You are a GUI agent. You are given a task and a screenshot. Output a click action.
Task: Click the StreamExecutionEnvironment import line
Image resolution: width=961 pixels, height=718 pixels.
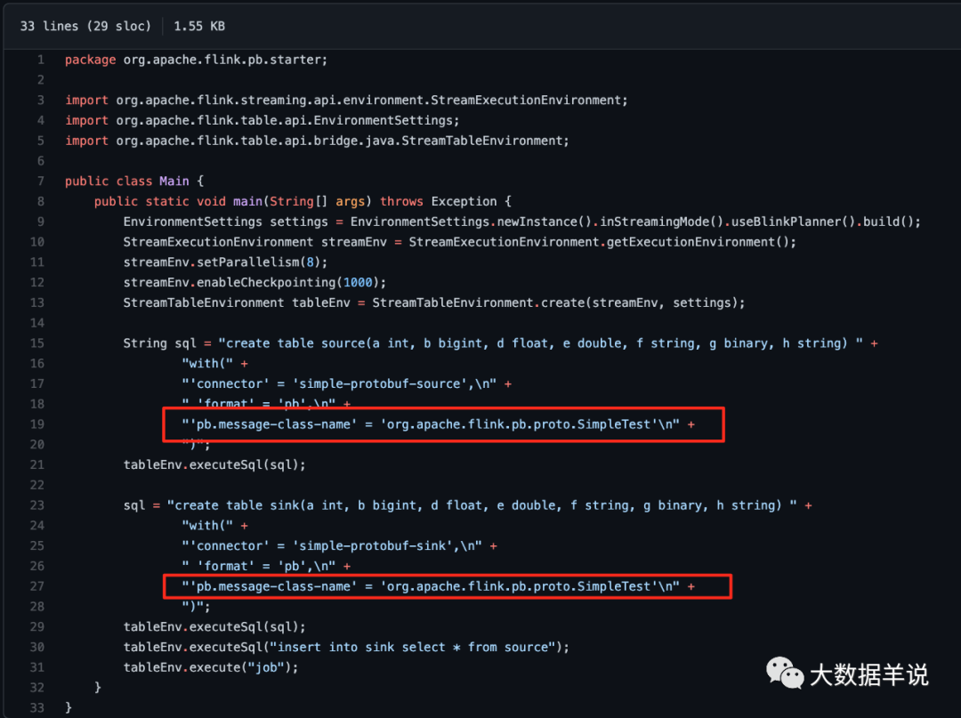click(x=346, y=101)
